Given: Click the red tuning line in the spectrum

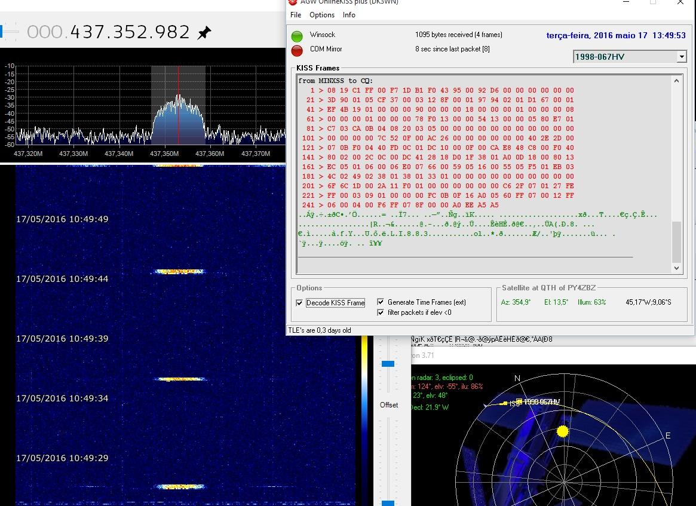Looking at the screenshot, I should tap(179, 105).
